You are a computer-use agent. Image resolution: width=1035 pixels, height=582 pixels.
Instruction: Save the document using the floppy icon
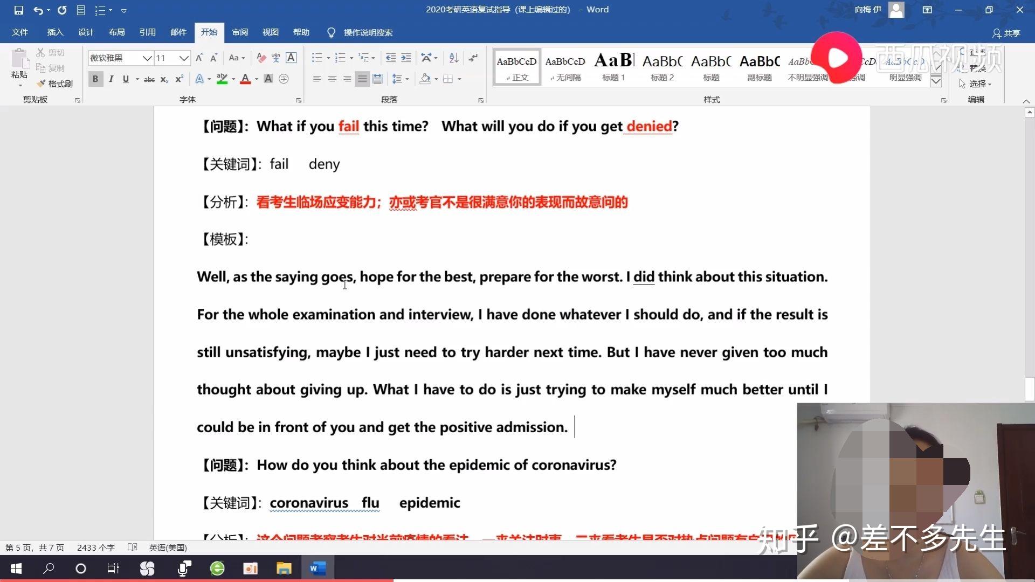[19, 10]
